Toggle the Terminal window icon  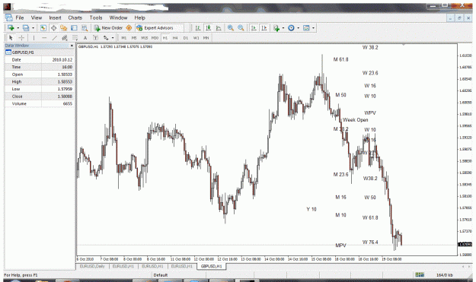(x=74, y=28)
